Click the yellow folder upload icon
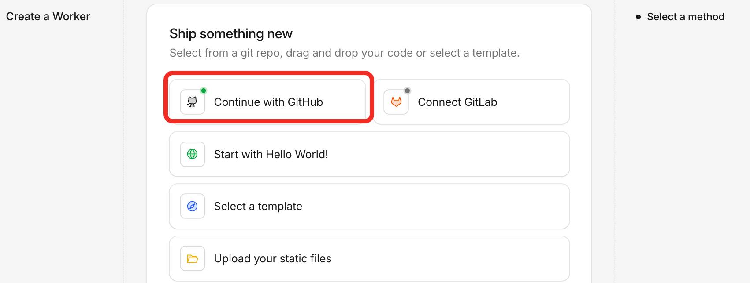This screenshot has width=750, height=283. coord(192,258)
